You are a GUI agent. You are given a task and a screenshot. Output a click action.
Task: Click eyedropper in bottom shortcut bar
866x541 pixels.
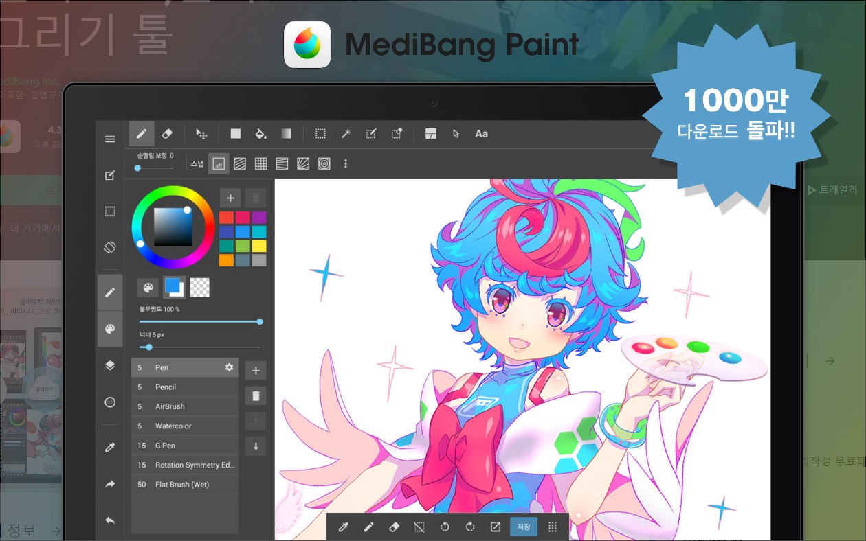344,527
